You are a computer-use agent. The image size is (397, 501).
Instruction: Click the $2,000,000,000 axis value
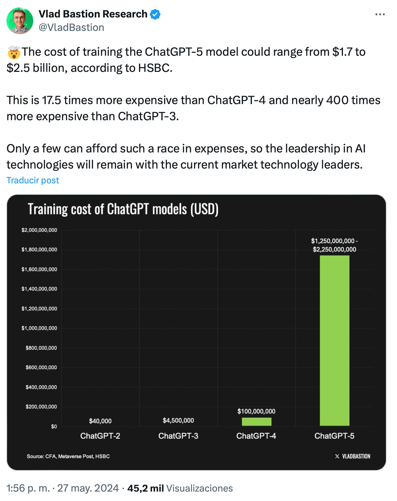pyautogui.click(x=39, y=230)
